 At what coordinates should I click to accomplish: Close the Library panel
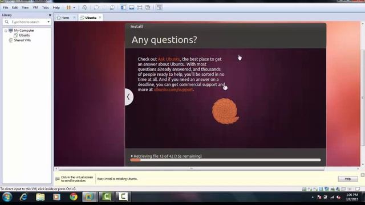click(x=50, y=15)
